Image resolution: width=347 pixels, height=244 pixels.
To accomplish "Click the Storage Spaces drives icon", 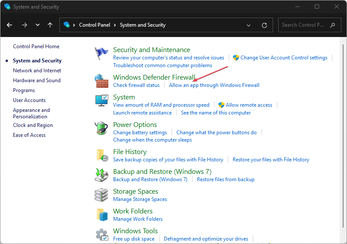I will pyautogui.click(x=101, y=195).
